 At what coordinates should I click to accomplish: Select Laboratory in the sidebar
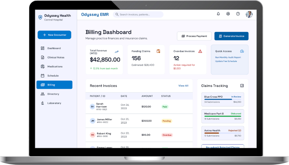point(54,103)
